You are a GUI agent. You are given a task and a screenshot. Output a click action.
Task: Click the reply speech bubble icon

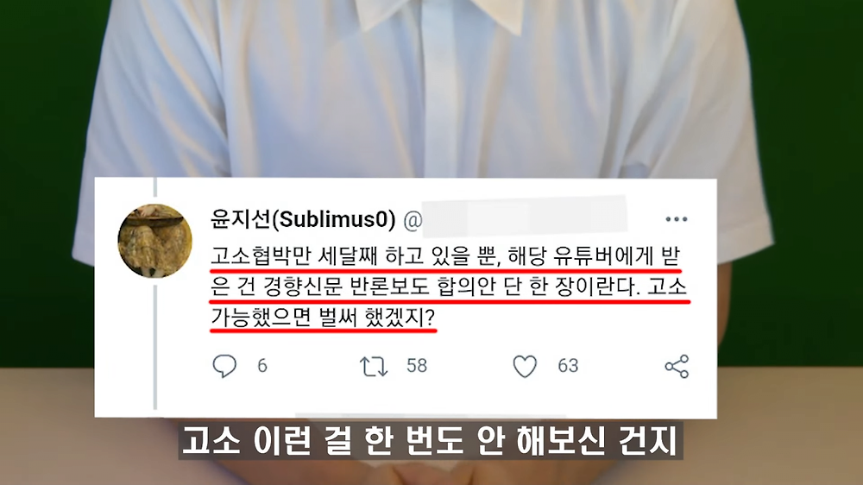point(224,366)
